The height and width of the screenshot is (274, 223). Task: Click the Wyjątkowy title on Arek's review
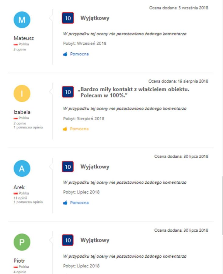click(x=95, y=167)
